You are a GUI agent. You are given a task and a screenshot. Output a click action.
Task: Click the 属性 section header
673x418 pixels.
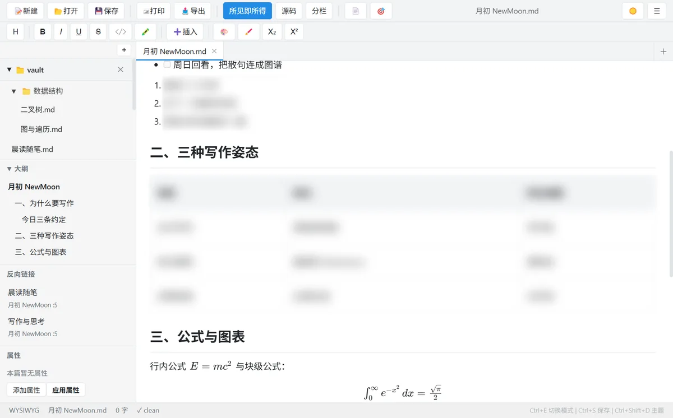tap(13, 355)
